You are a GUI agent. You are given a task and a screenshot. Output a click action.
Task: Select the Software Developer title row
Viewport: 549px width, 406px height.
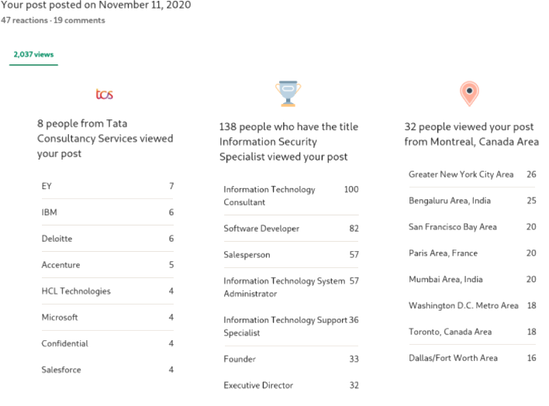291,229
